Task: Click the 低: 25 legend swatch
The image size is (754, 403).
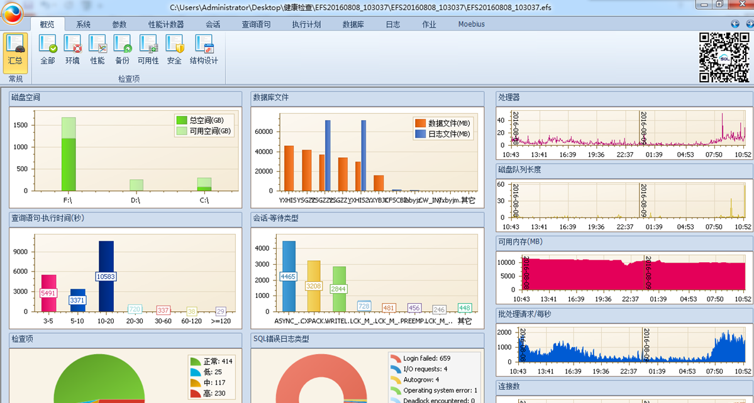Action: (x=196, y=372)
